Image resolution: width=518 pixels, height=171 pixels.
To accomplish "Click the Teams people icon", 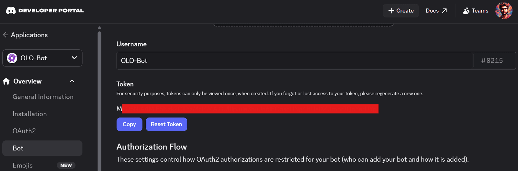I will tap(466, 11).
